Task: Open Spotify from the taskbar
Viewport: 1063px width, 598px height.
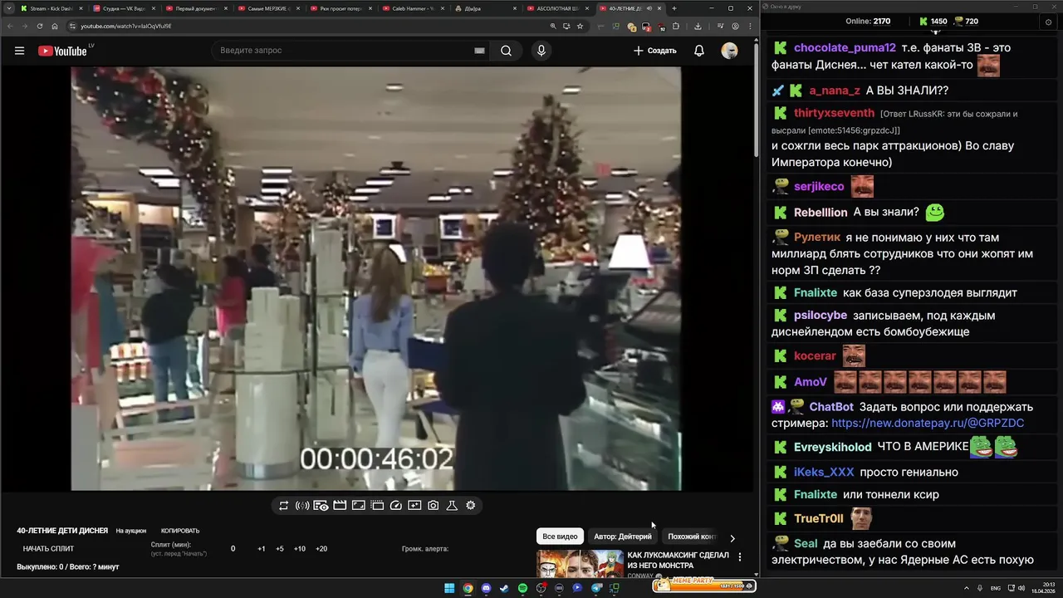Action: coord(522,588)
